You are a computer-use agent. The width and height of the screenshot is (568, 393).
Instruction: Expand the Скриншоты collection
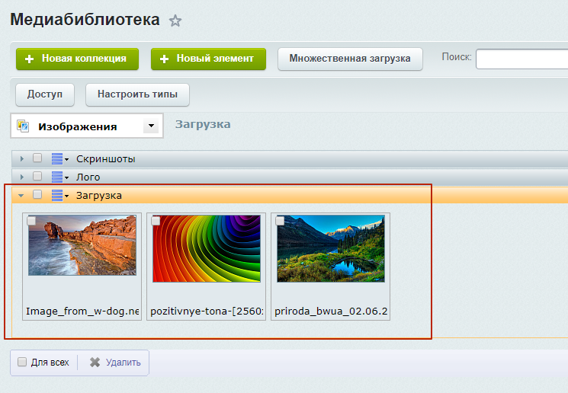pyautogui.click(x=22, y=158)
